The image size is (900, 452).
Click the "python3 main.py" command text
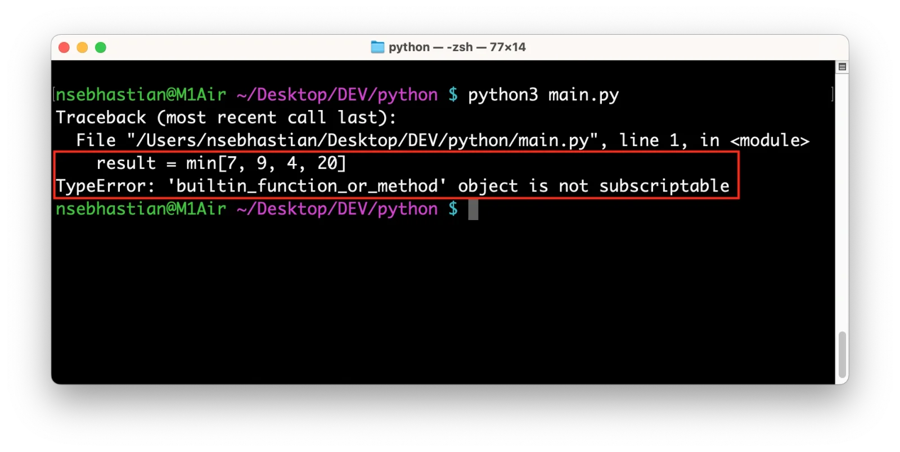pyautogui.click(x=543, y=95)
